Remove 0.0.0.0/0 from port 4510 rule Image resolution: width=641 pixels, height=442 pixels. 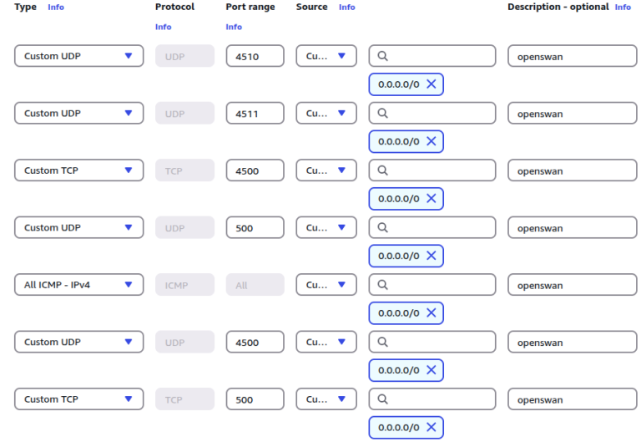click(x=431, y=84)
